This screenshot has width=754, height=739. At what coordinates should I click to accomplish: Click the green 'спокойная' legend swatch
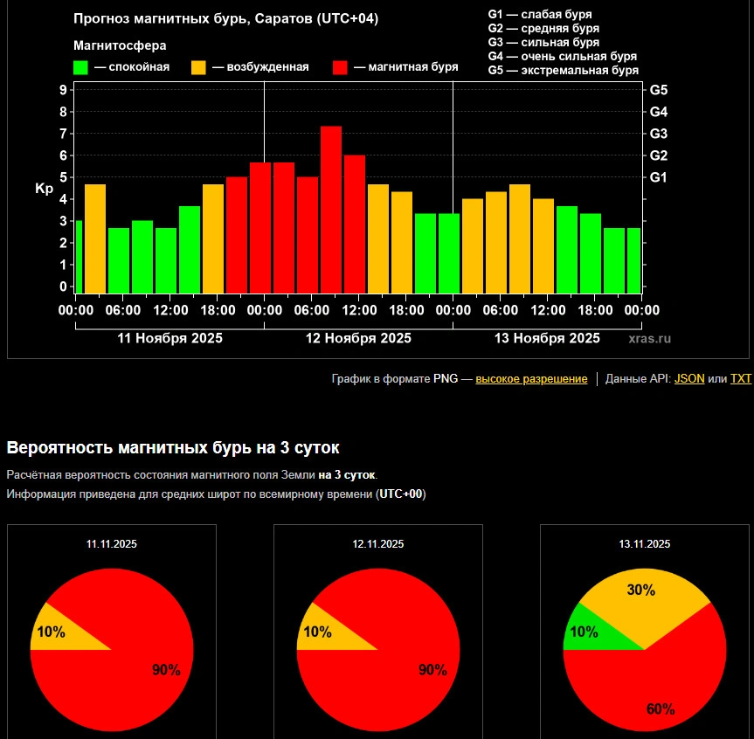point(80,67)
